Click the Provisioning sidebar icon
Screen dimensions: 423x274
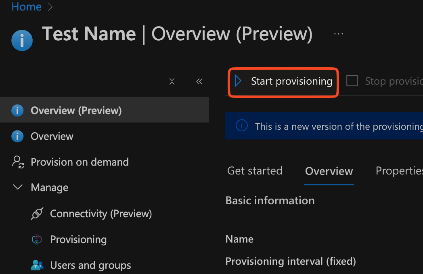pyautogui.click(x=37, y=239)
